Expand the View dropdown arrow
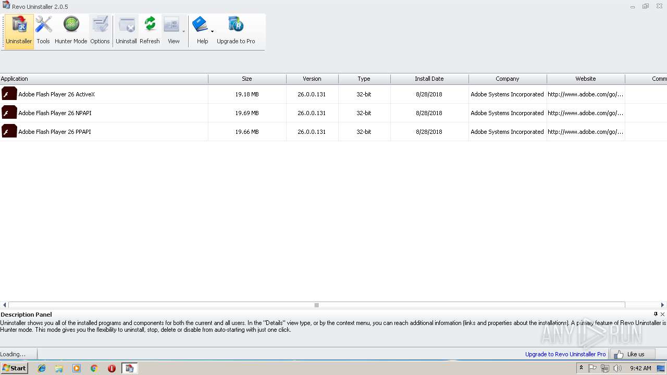 pyautogui.click(x=183, y=32)
